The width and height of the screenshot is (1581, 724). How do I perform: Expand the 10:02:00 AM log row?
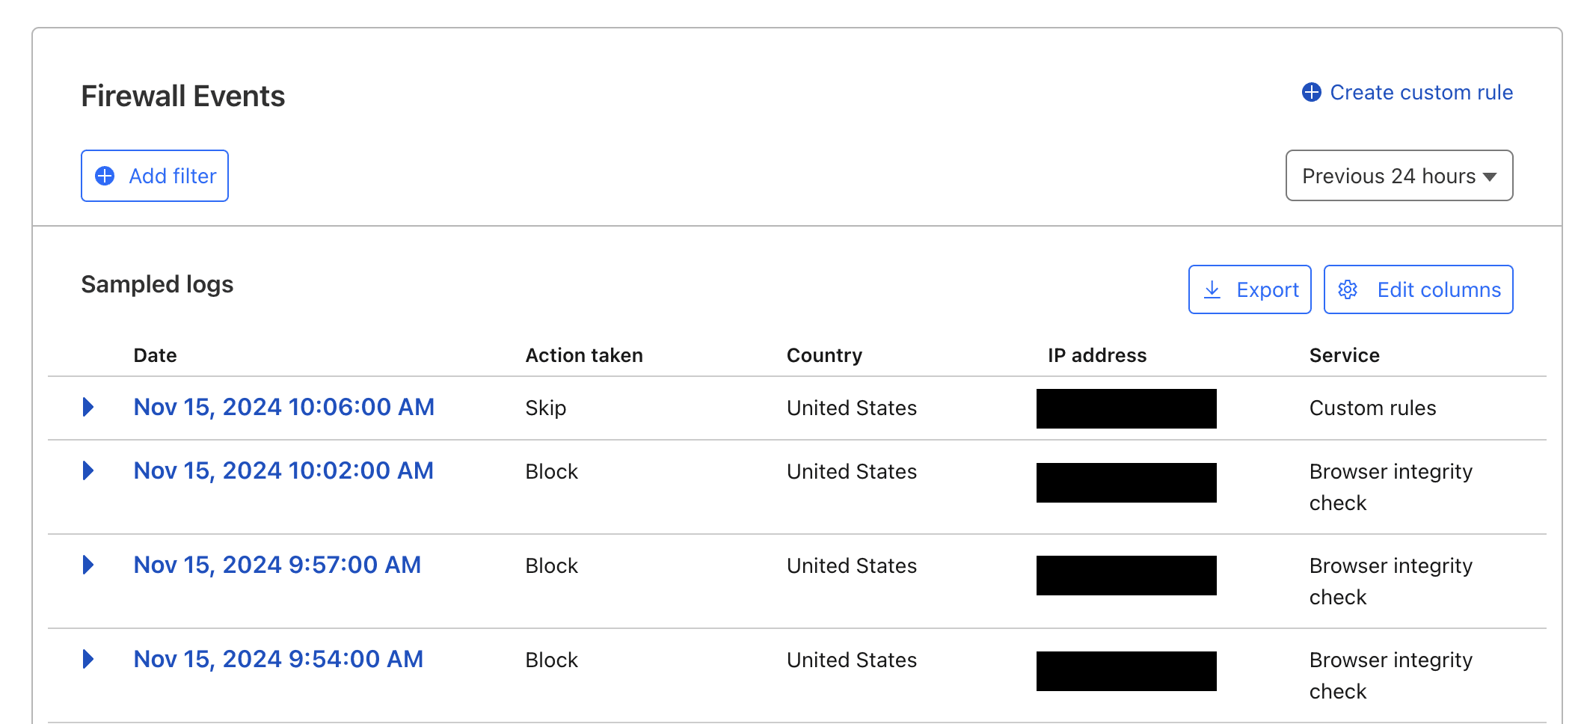tap(88, 471)
